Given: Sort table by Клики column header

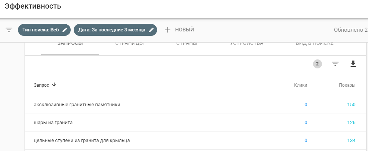Looking at the screenshot, I should tap(300, 85).
